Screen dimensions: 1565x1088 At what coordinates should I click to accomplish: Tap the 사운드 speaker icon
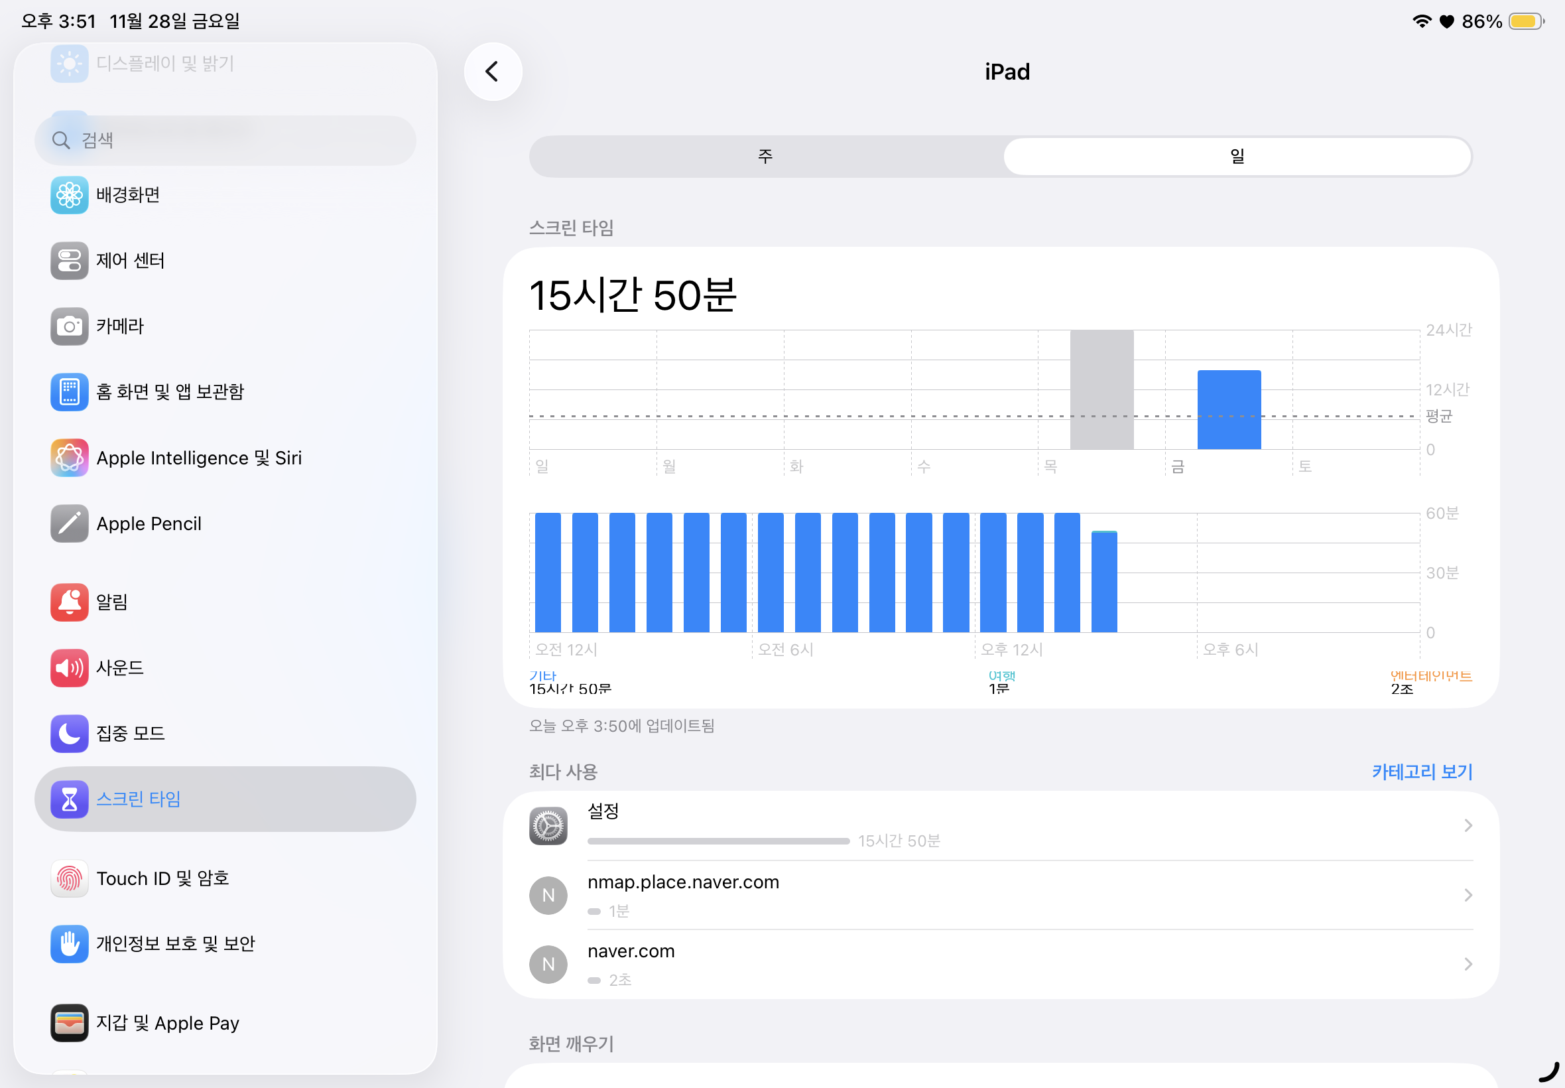(69, 667)
